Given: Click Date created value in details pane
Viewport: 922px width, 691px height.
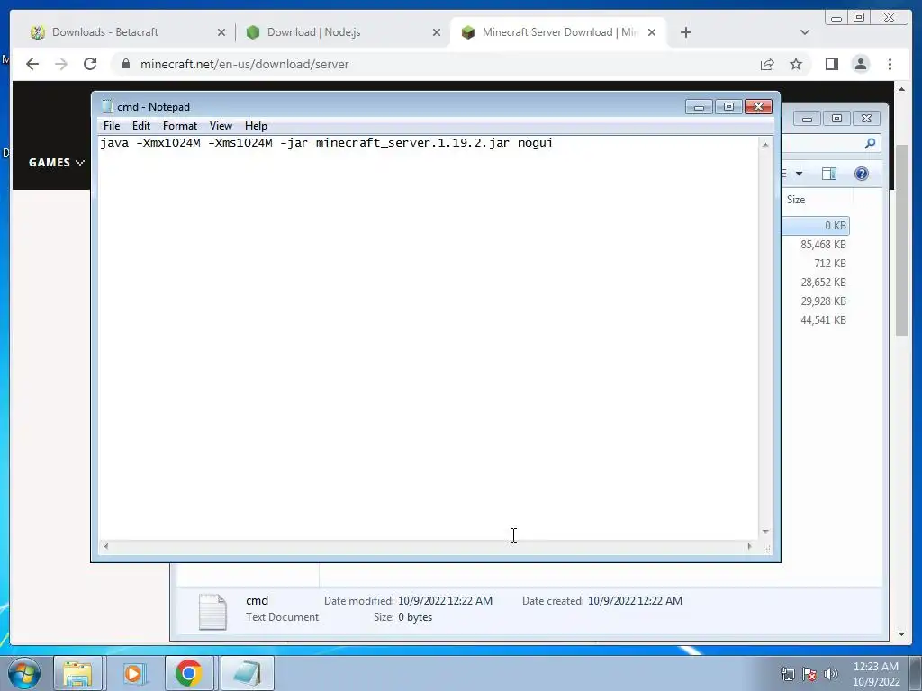Looking at the screenshot, I should pos(635,600).
